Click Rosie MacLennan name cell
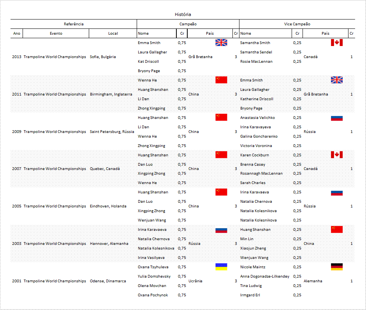Screen dimensions: 366x310 (x=256, y=62)
